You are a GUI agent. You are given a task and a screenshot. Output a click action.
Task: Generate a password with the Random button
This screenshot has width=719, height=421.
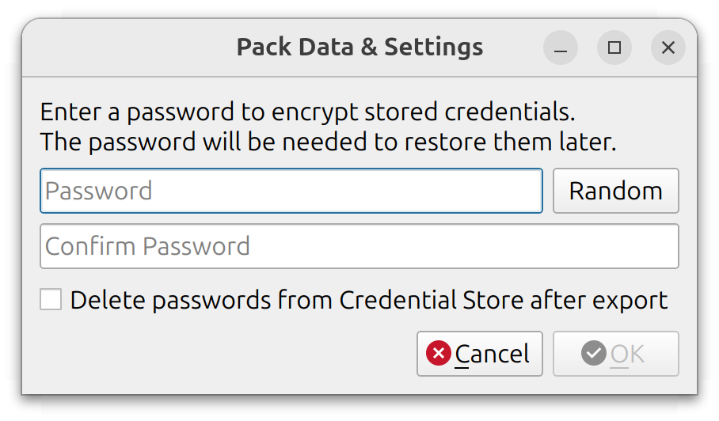[x=615, y=191]
